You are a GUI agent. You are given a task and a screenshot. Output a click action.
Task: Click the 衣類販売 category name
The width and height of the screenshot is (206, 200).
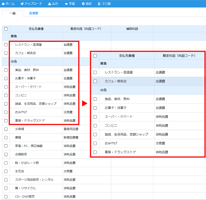(x=21, y=154)
